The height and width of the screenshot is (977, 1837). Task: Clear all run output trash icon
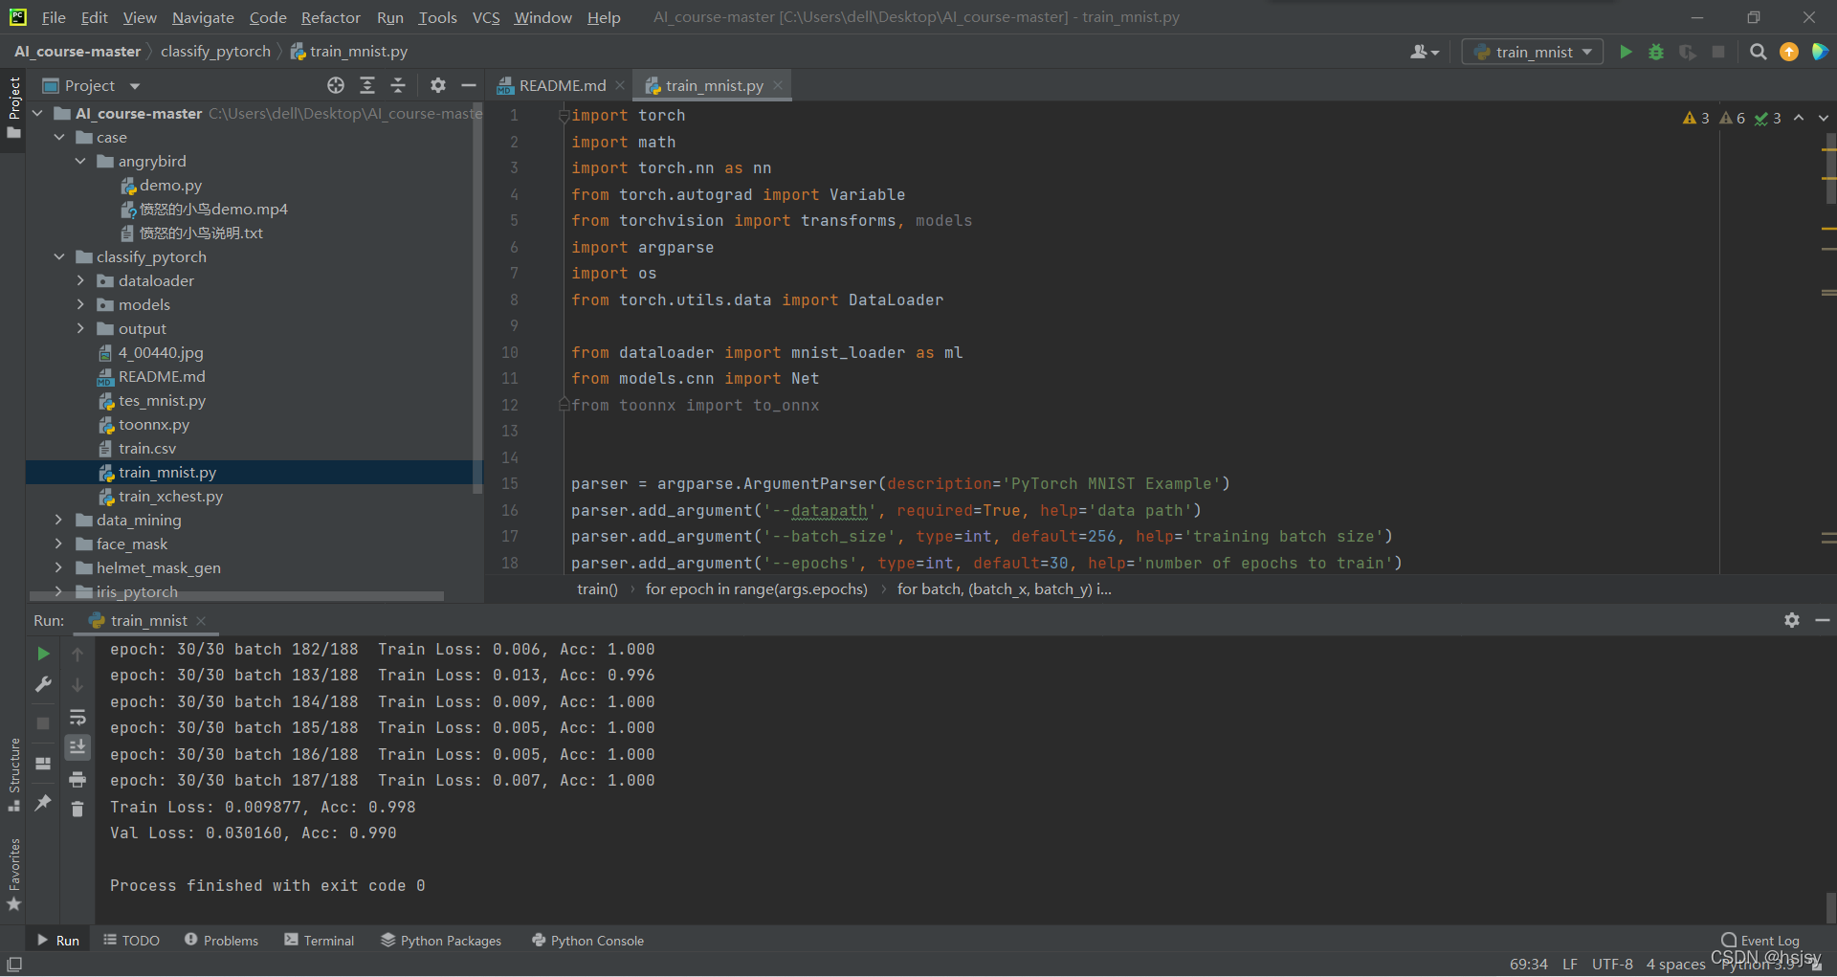point(77,810)
